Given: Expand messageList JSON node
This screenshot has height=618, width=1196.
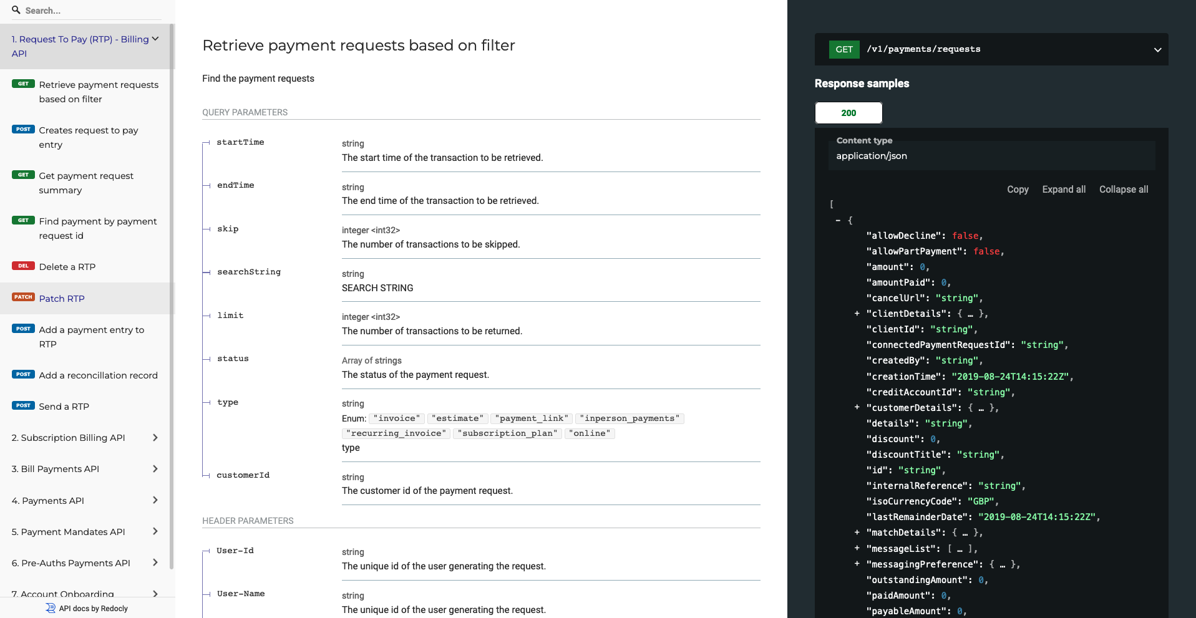Looking at the screenshot, I should pos(857,548).
